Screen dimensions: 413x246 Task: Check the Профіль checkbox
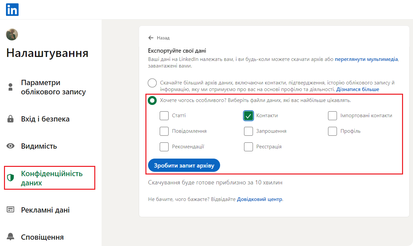[333, 131]
